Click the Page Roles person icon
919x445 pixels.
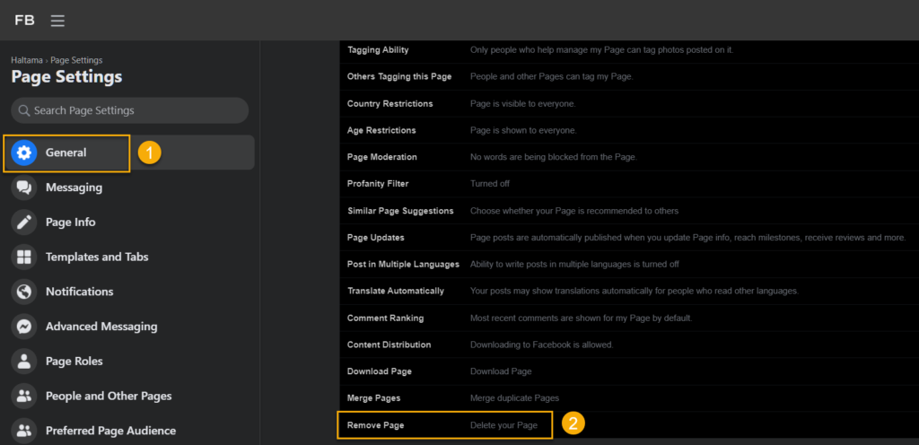tap(24, 362)
